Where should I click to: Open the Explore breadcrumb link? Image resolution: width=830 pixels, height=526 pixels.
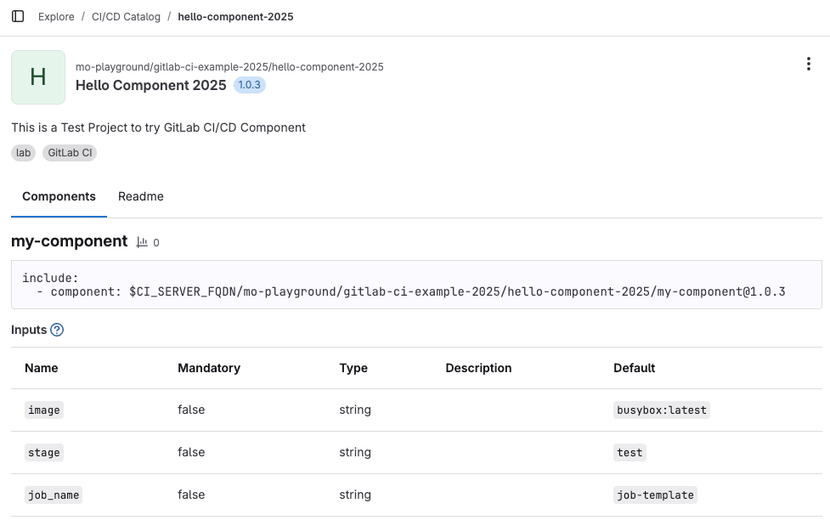(x=56, y=16)
